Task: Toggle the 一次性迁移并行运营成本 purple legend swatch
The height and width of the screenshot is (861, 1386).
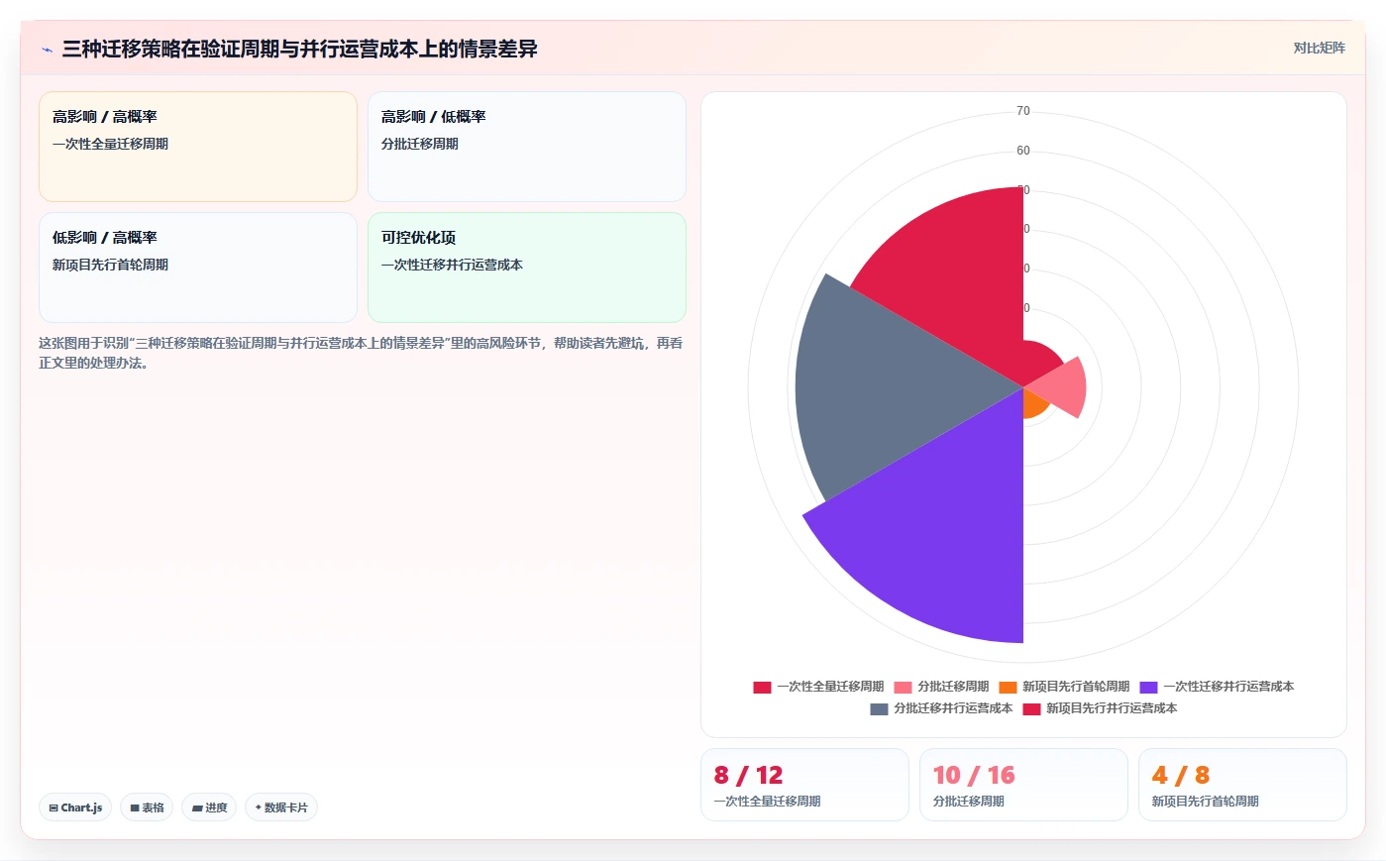Action: 1148,687
